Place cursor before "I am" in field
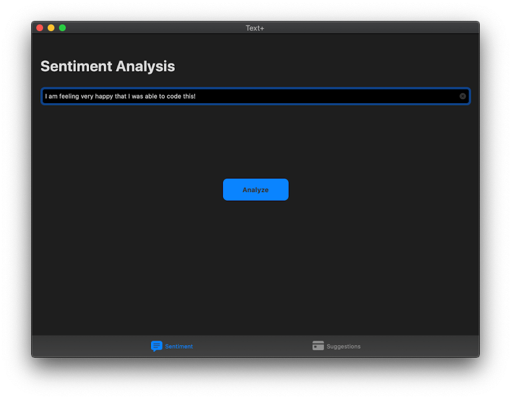The width and height of the screenshot is (511, 399). click(x=45, y=96)
